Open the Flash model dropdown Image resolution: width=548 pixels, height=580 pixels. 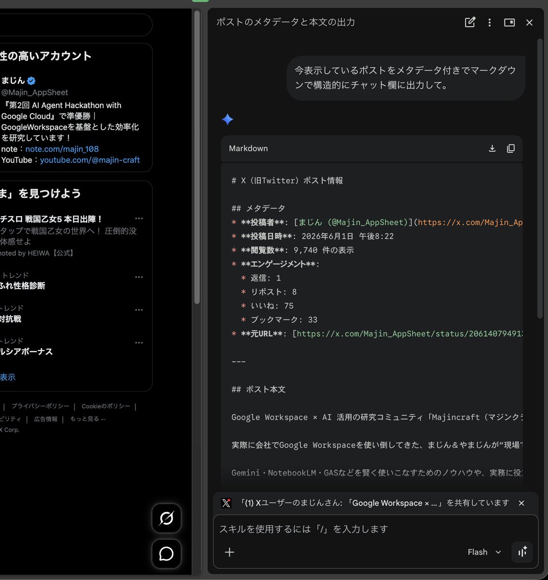[484, 552]
